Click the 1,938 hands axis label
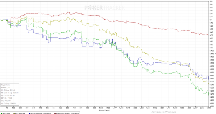The height and width of the screenshot is (114, 216). coord(189,108)
